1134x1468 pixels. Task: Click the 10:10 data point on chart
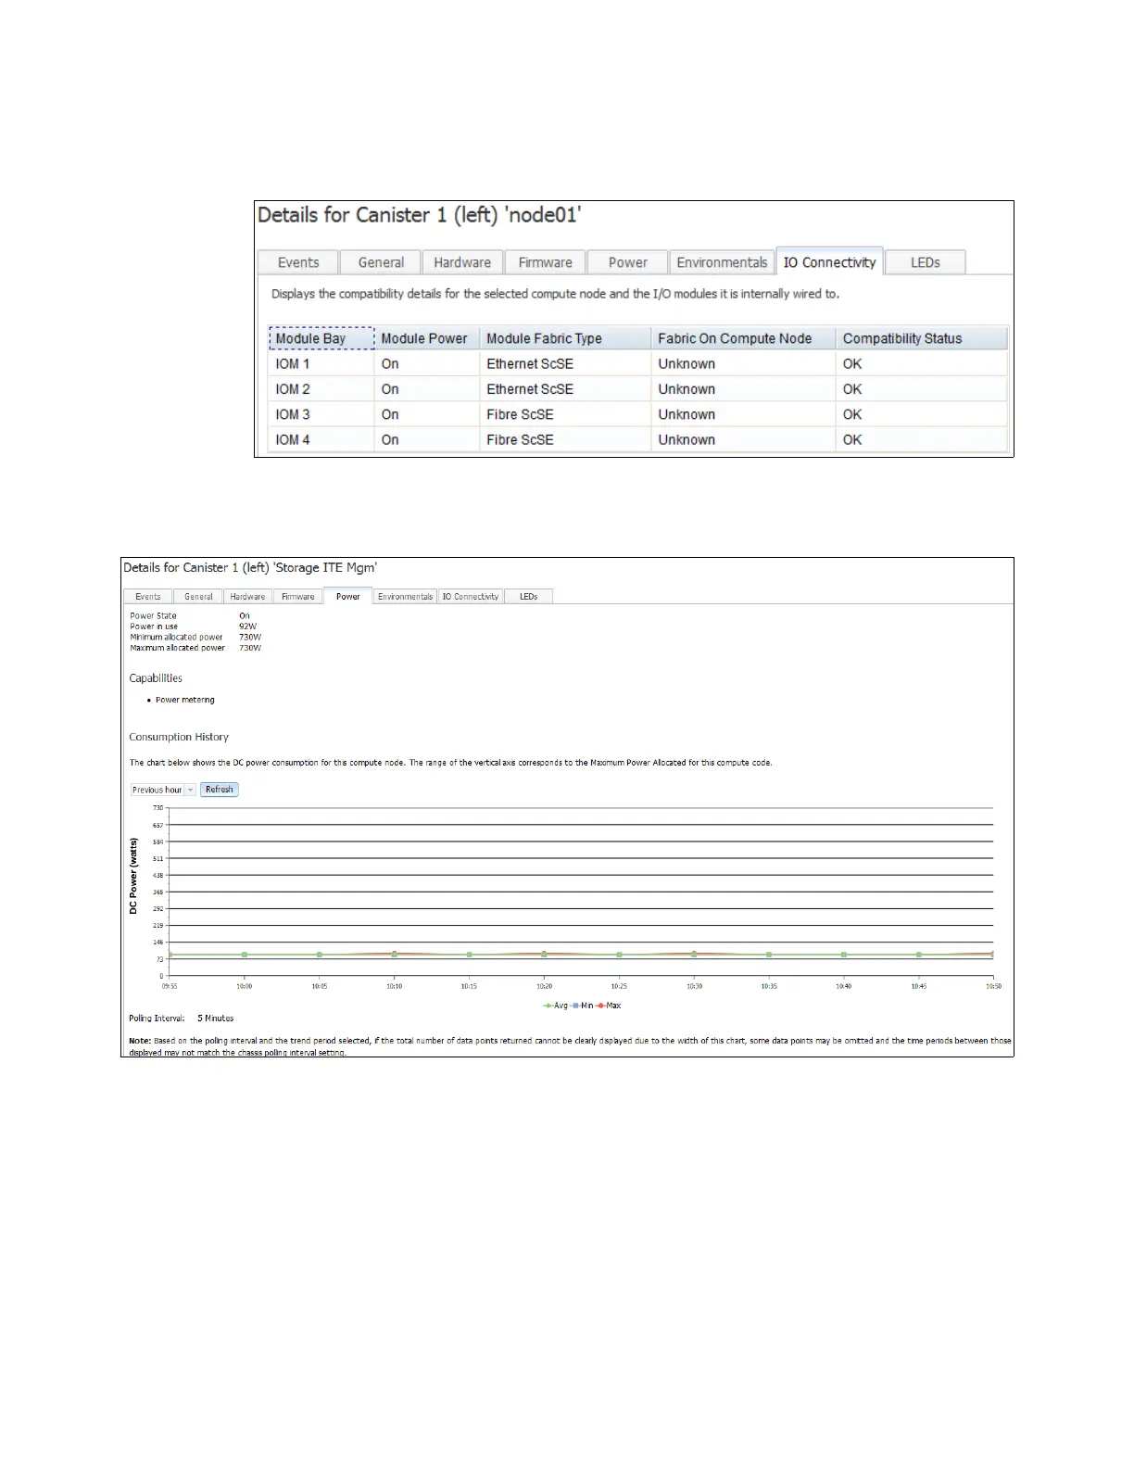[x=395, y=954]
